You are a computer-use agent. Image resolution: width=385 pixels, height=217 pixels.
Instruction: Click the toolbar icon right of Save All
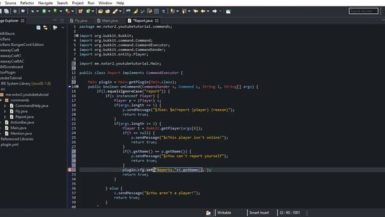click(x=15, y=11)
